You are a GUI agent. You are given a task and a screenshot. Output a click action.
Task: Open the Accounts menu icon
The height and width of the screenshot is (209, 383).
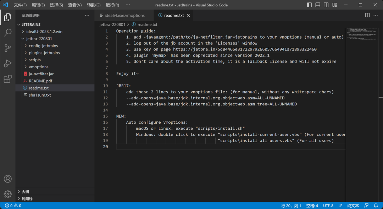pos(7,179)
